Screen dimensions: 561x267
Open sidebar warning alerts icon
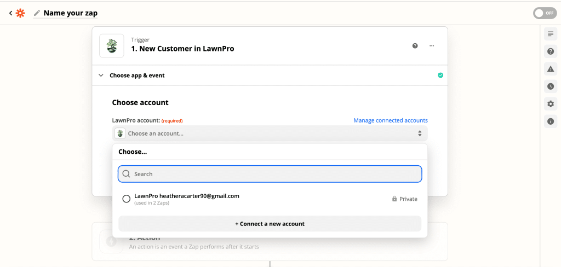pos(551,69)
